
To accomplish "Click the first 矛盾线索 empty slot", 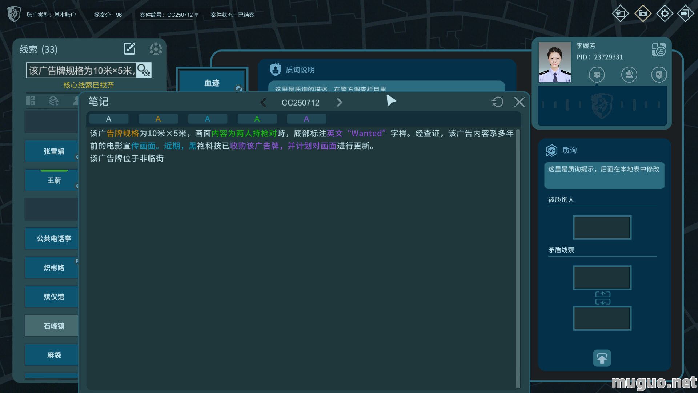I will (x=602, y=278).
